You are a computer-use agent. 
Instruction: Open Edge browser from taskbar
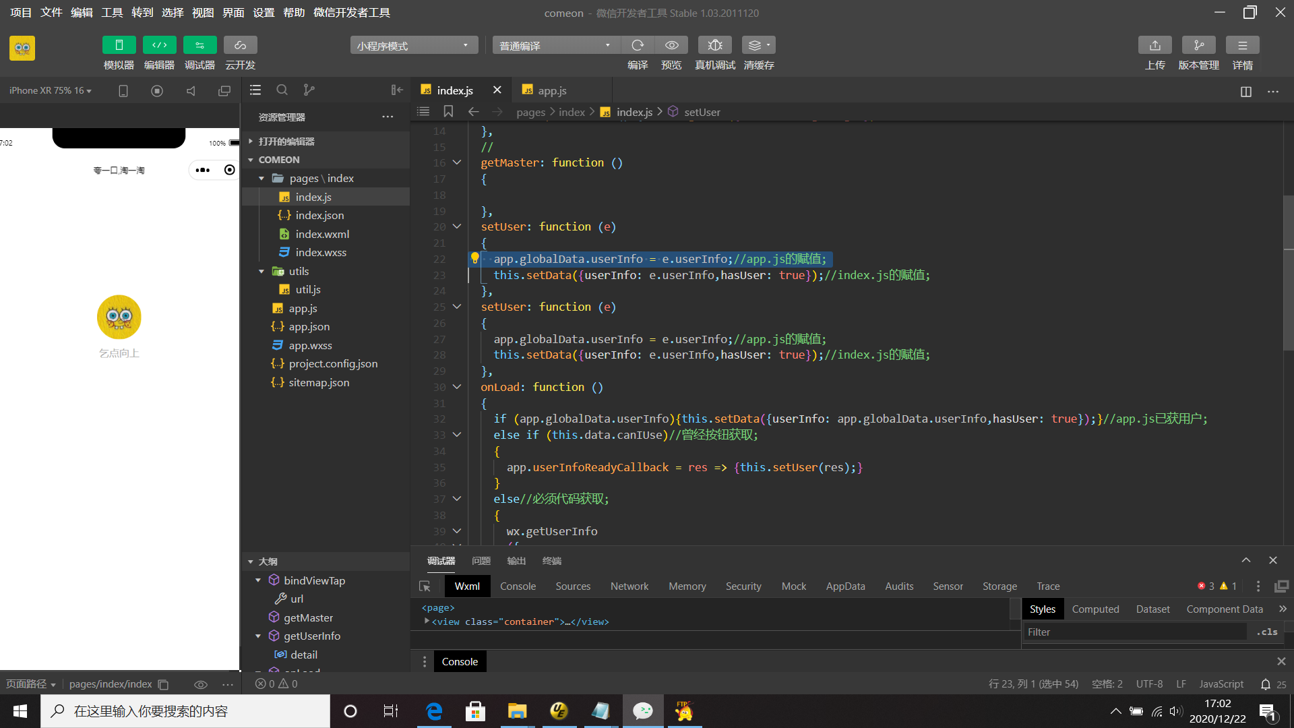tap(434, 711)
